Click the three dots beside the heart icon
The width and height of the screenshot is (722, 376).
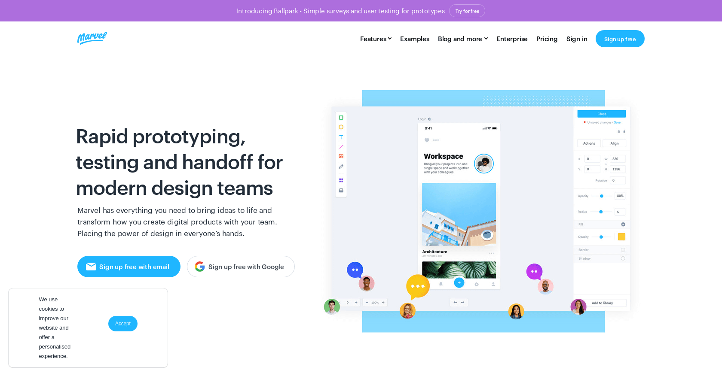[x=436, y=140]
